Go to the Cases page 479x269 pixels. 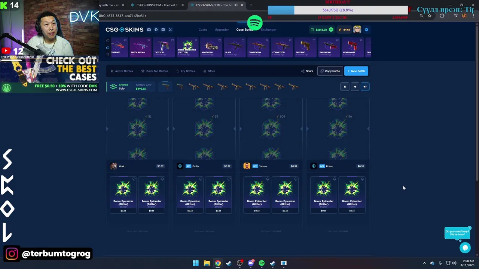(203, 30)
